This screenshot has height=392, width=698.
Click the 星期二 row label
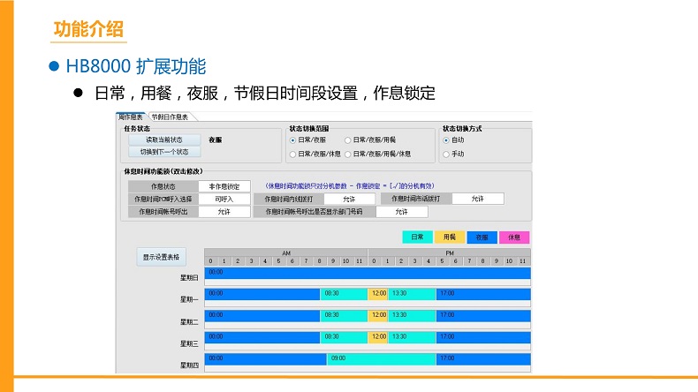coord(189,321)
